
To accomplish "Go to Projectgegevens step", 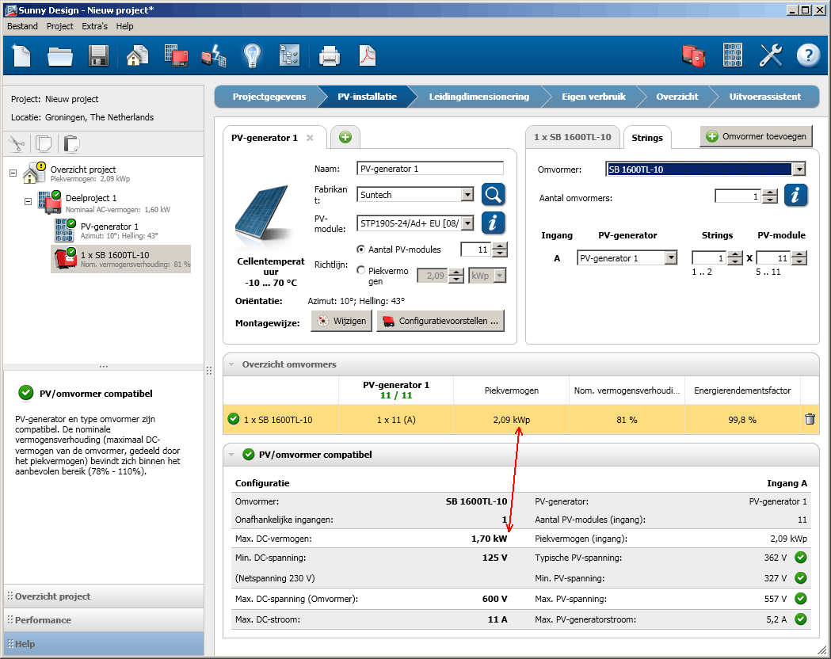I will [269, 97].
